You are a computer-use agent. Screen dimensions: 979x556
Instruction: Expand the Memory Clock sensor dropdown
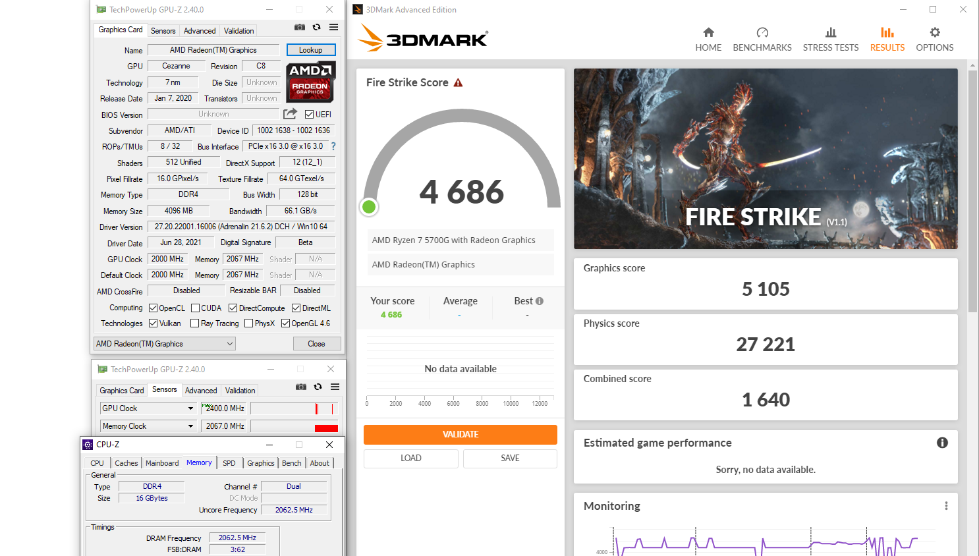[x=190, y=426]
